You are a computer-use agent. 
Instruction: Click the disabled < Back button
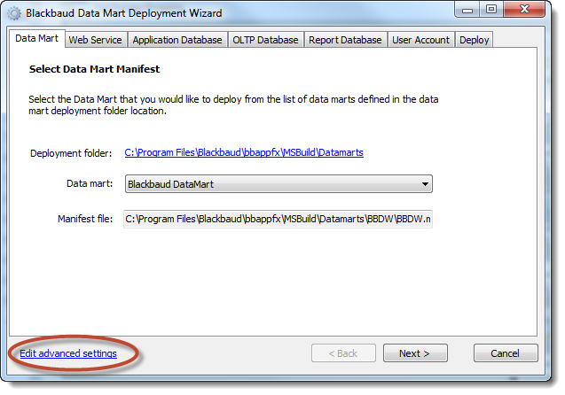coord(343,353)
